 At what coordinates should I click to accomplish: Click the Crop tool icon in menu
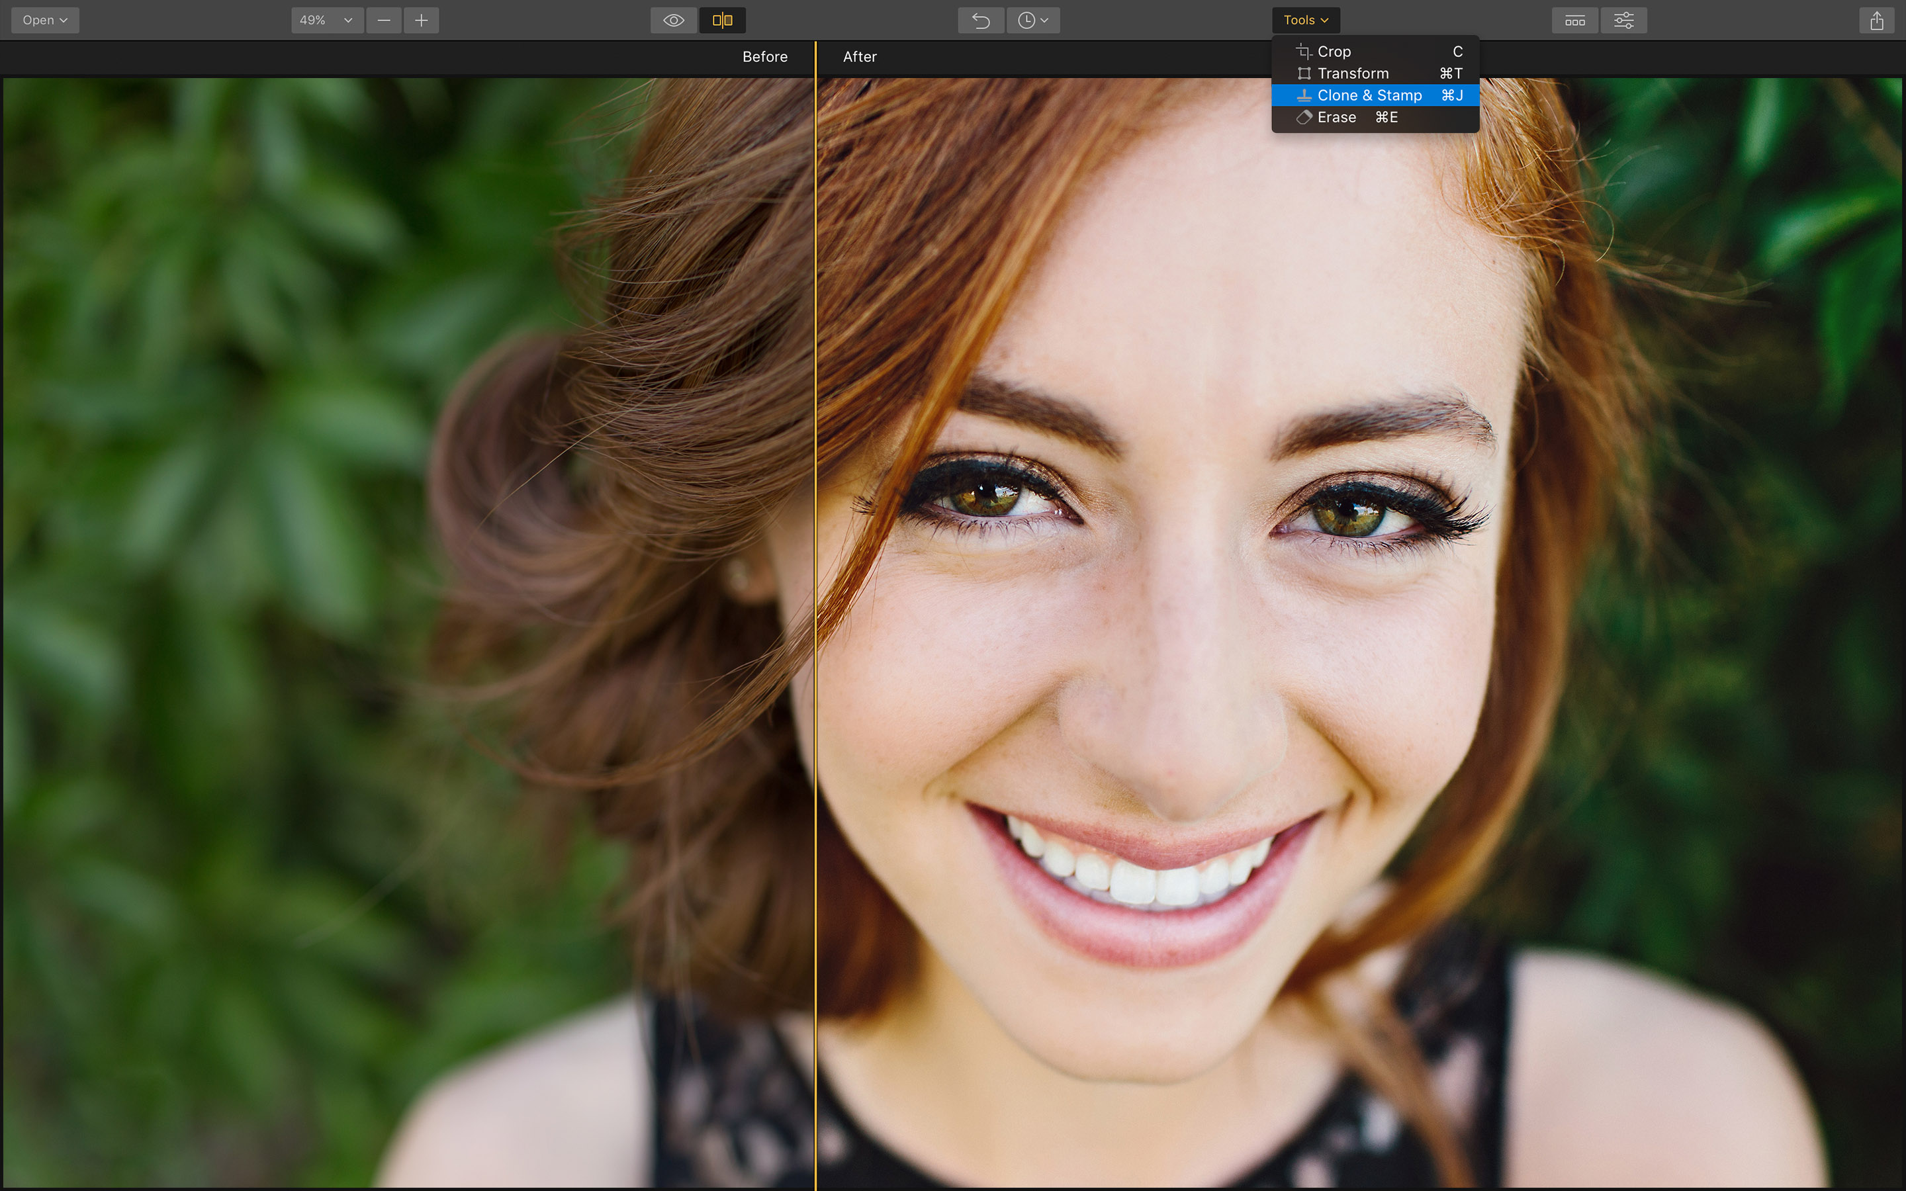(x=1304, y=52)
